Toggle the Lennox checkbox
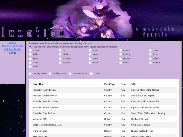This screenshot has width=183, height=137. [x=150, y=63]
